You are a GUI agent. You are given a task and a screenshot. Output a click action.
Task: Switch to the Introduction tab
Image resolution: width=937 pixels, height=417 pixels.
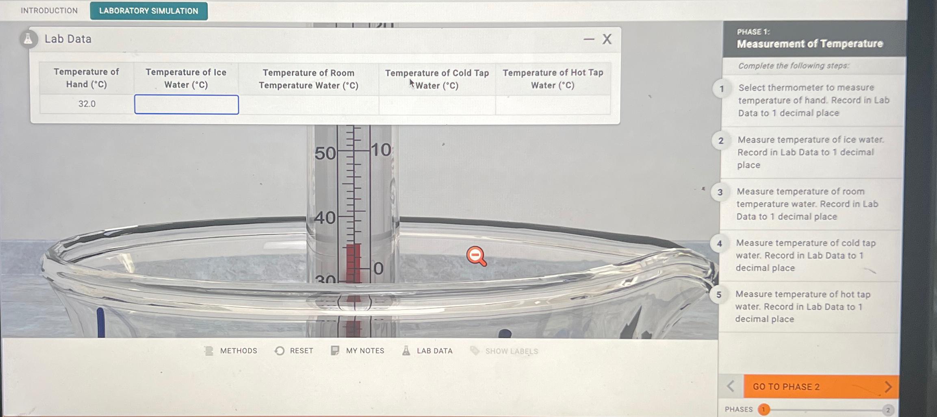(48, 11)
